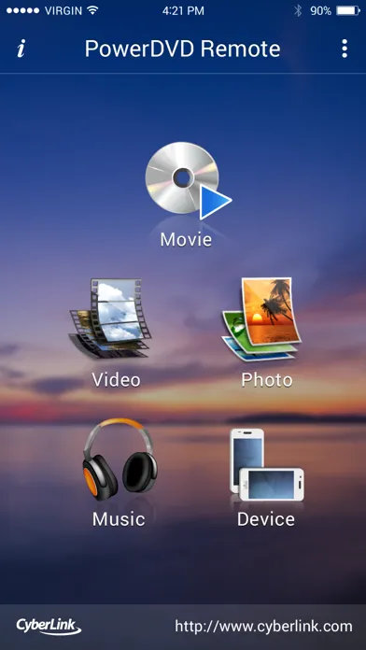Tap the battery indicator icon
Viewport: 366px width, 650px height.
pos(347,11)
